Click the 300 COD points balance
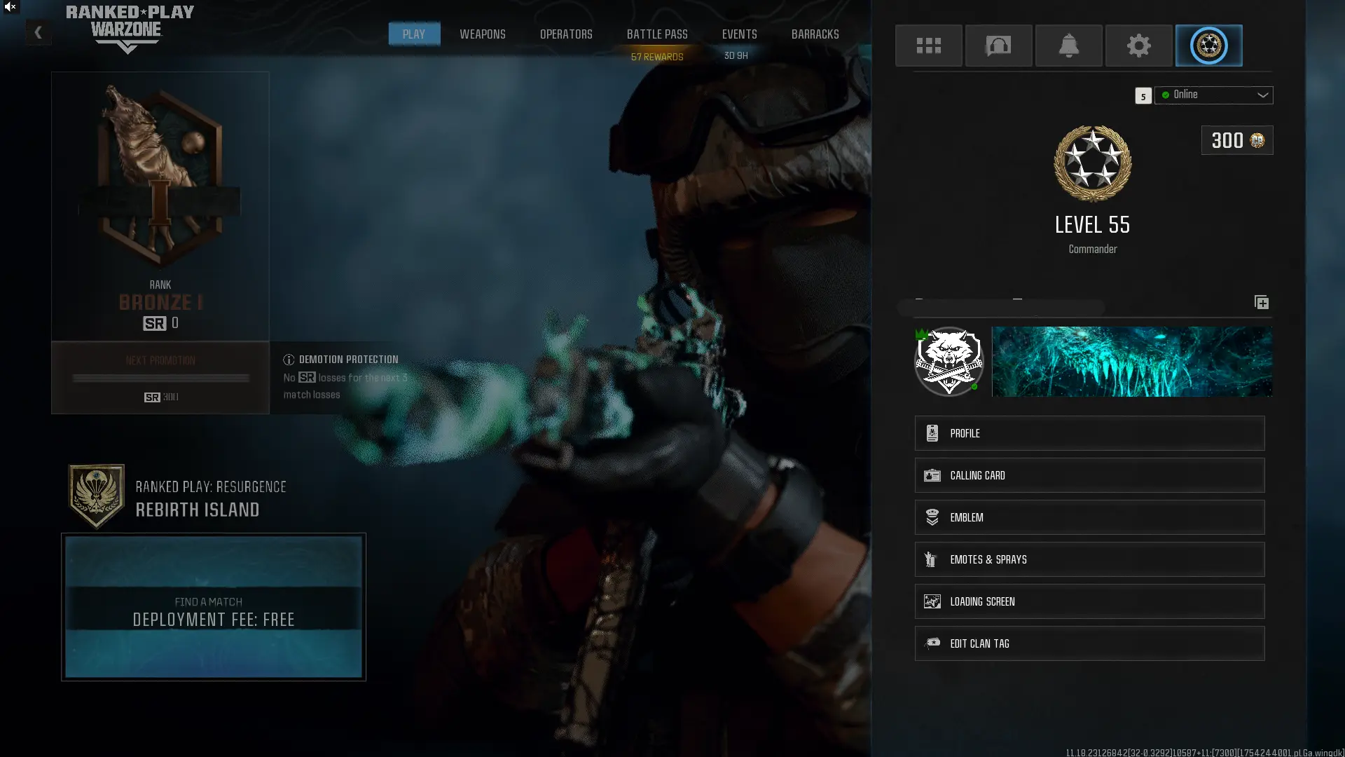This screenshot has width=1345, height=757. (x=1236, y=140)
